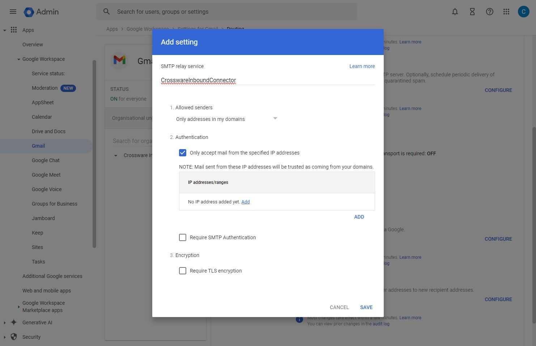This screenshot has height=346, width=536.
Task: Open Overview in the sidebar
Action: click(33, 45)
